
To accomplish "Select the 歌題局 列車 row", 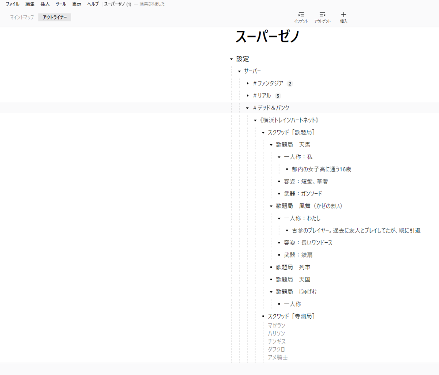I will coord(293,267).
